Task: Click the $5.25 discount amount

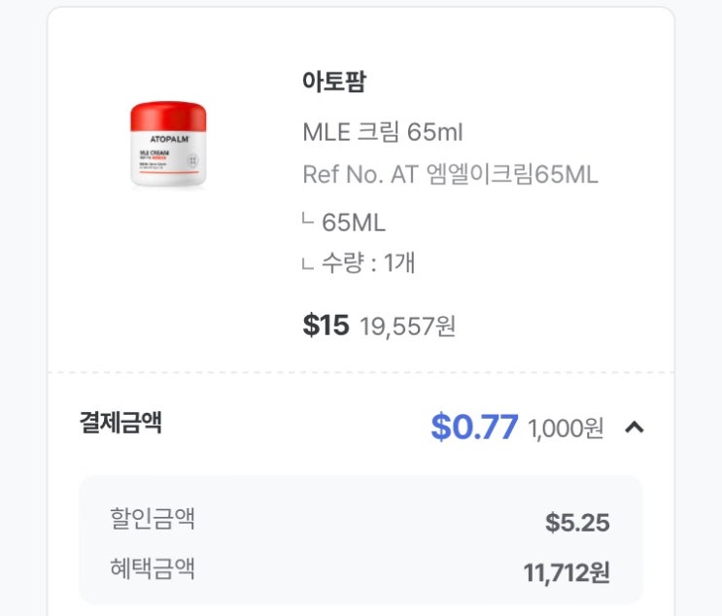Action: click(x=577, y=523)
